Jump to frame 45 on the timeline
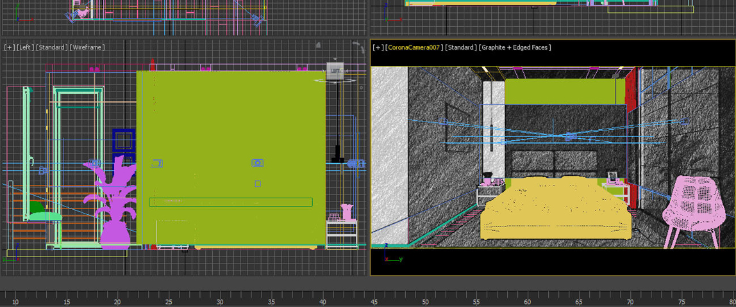The image size is (736, 307). coord(374,302)
